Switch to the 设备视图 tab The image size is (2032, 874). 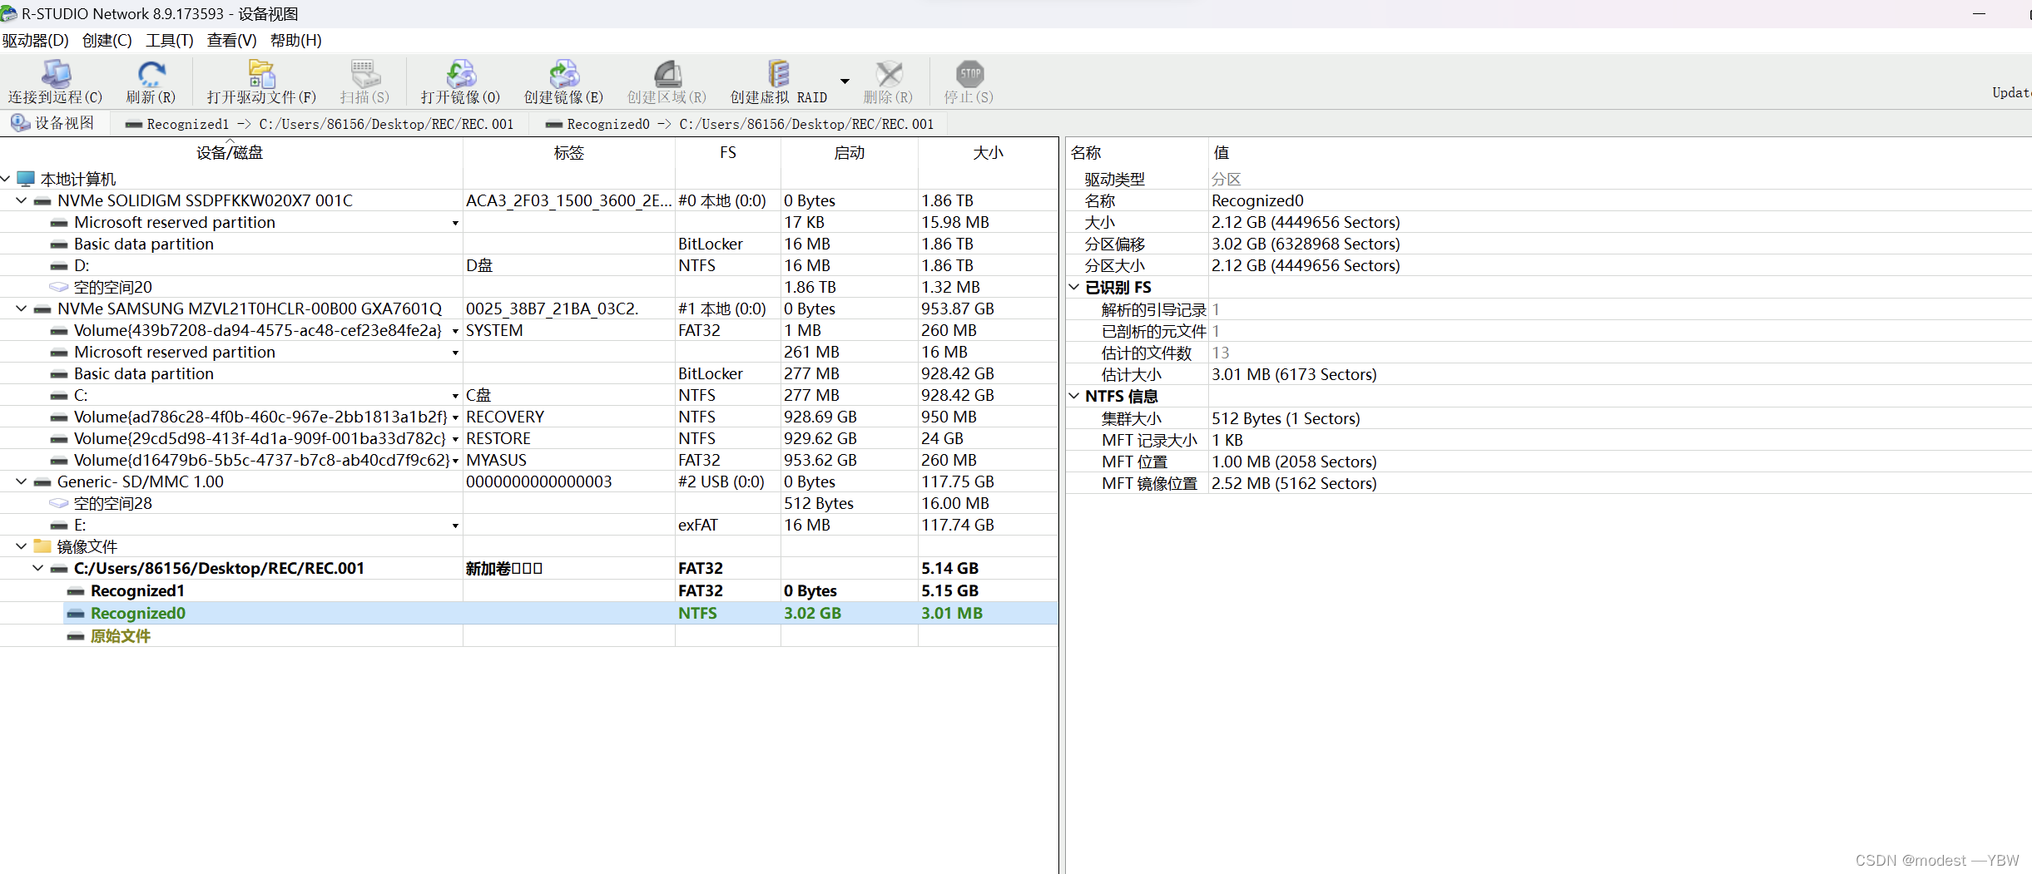click(53, 123)
